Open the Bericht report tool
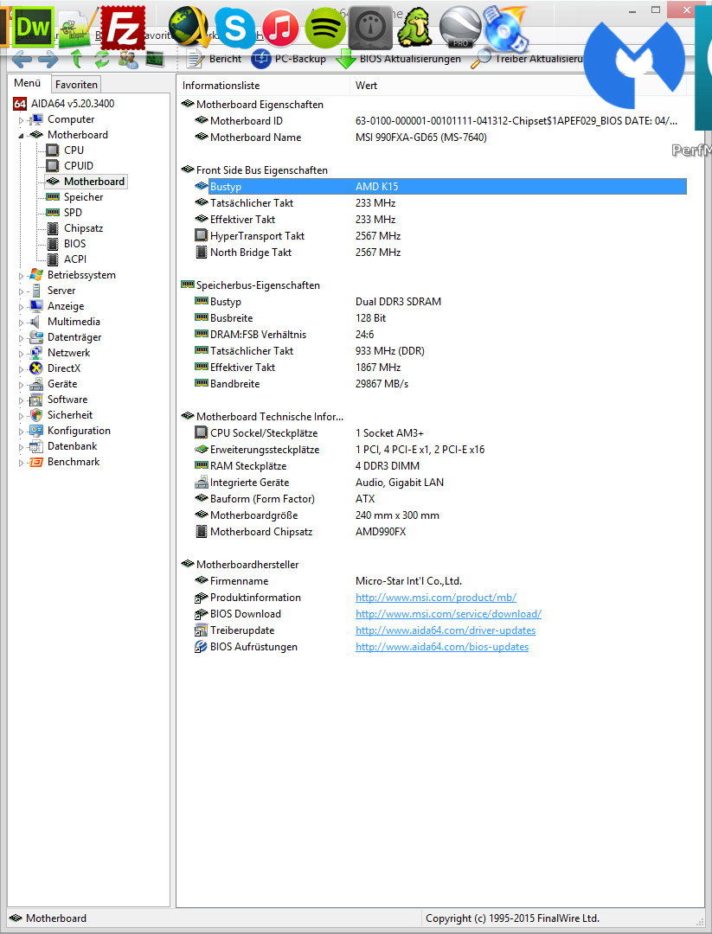712x934 pixels. [214, 59]
